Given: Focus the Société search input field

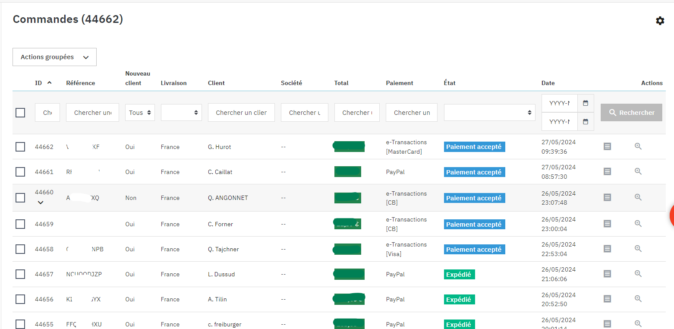Looking at the screenshot, I should [x=305, y=113].
